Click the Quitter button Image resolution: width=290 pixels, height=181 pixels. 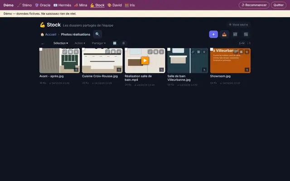click(279, 5)
